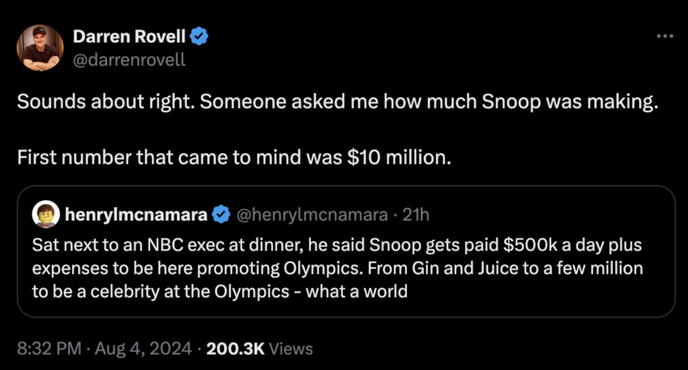
Task: Click the 200.3K view count
Action: coord(237,349)
